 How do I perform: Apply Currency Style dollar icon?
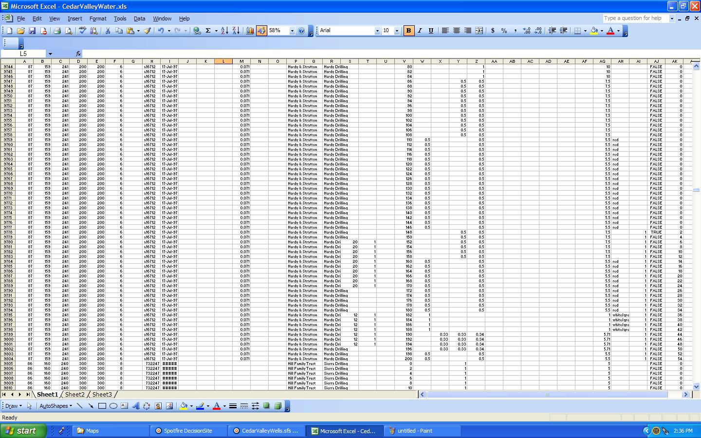[x=493, y=31]
